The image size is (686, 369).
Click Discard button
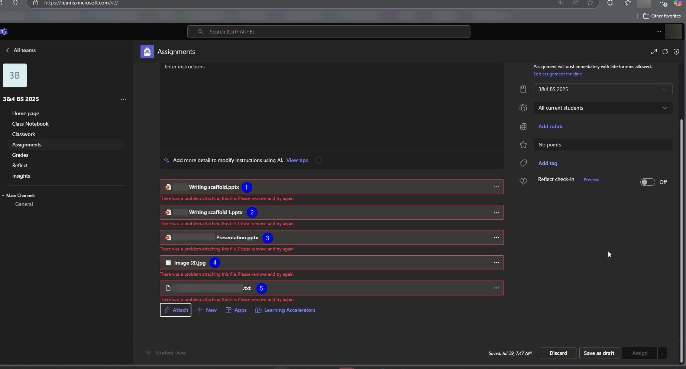click(558, 353)
